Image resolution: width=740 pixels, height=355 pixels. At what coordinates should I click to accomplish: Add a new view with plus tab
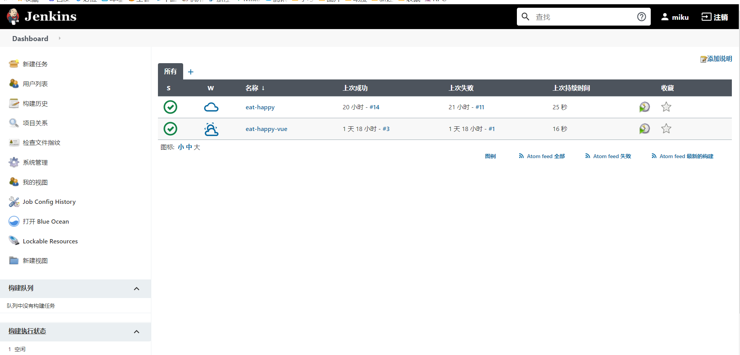[191, 72]
